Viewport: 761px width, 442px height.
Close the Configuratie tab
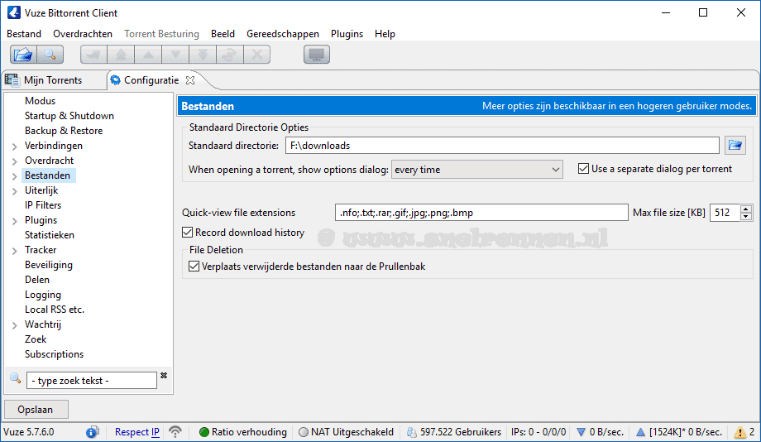pos(190,80)
